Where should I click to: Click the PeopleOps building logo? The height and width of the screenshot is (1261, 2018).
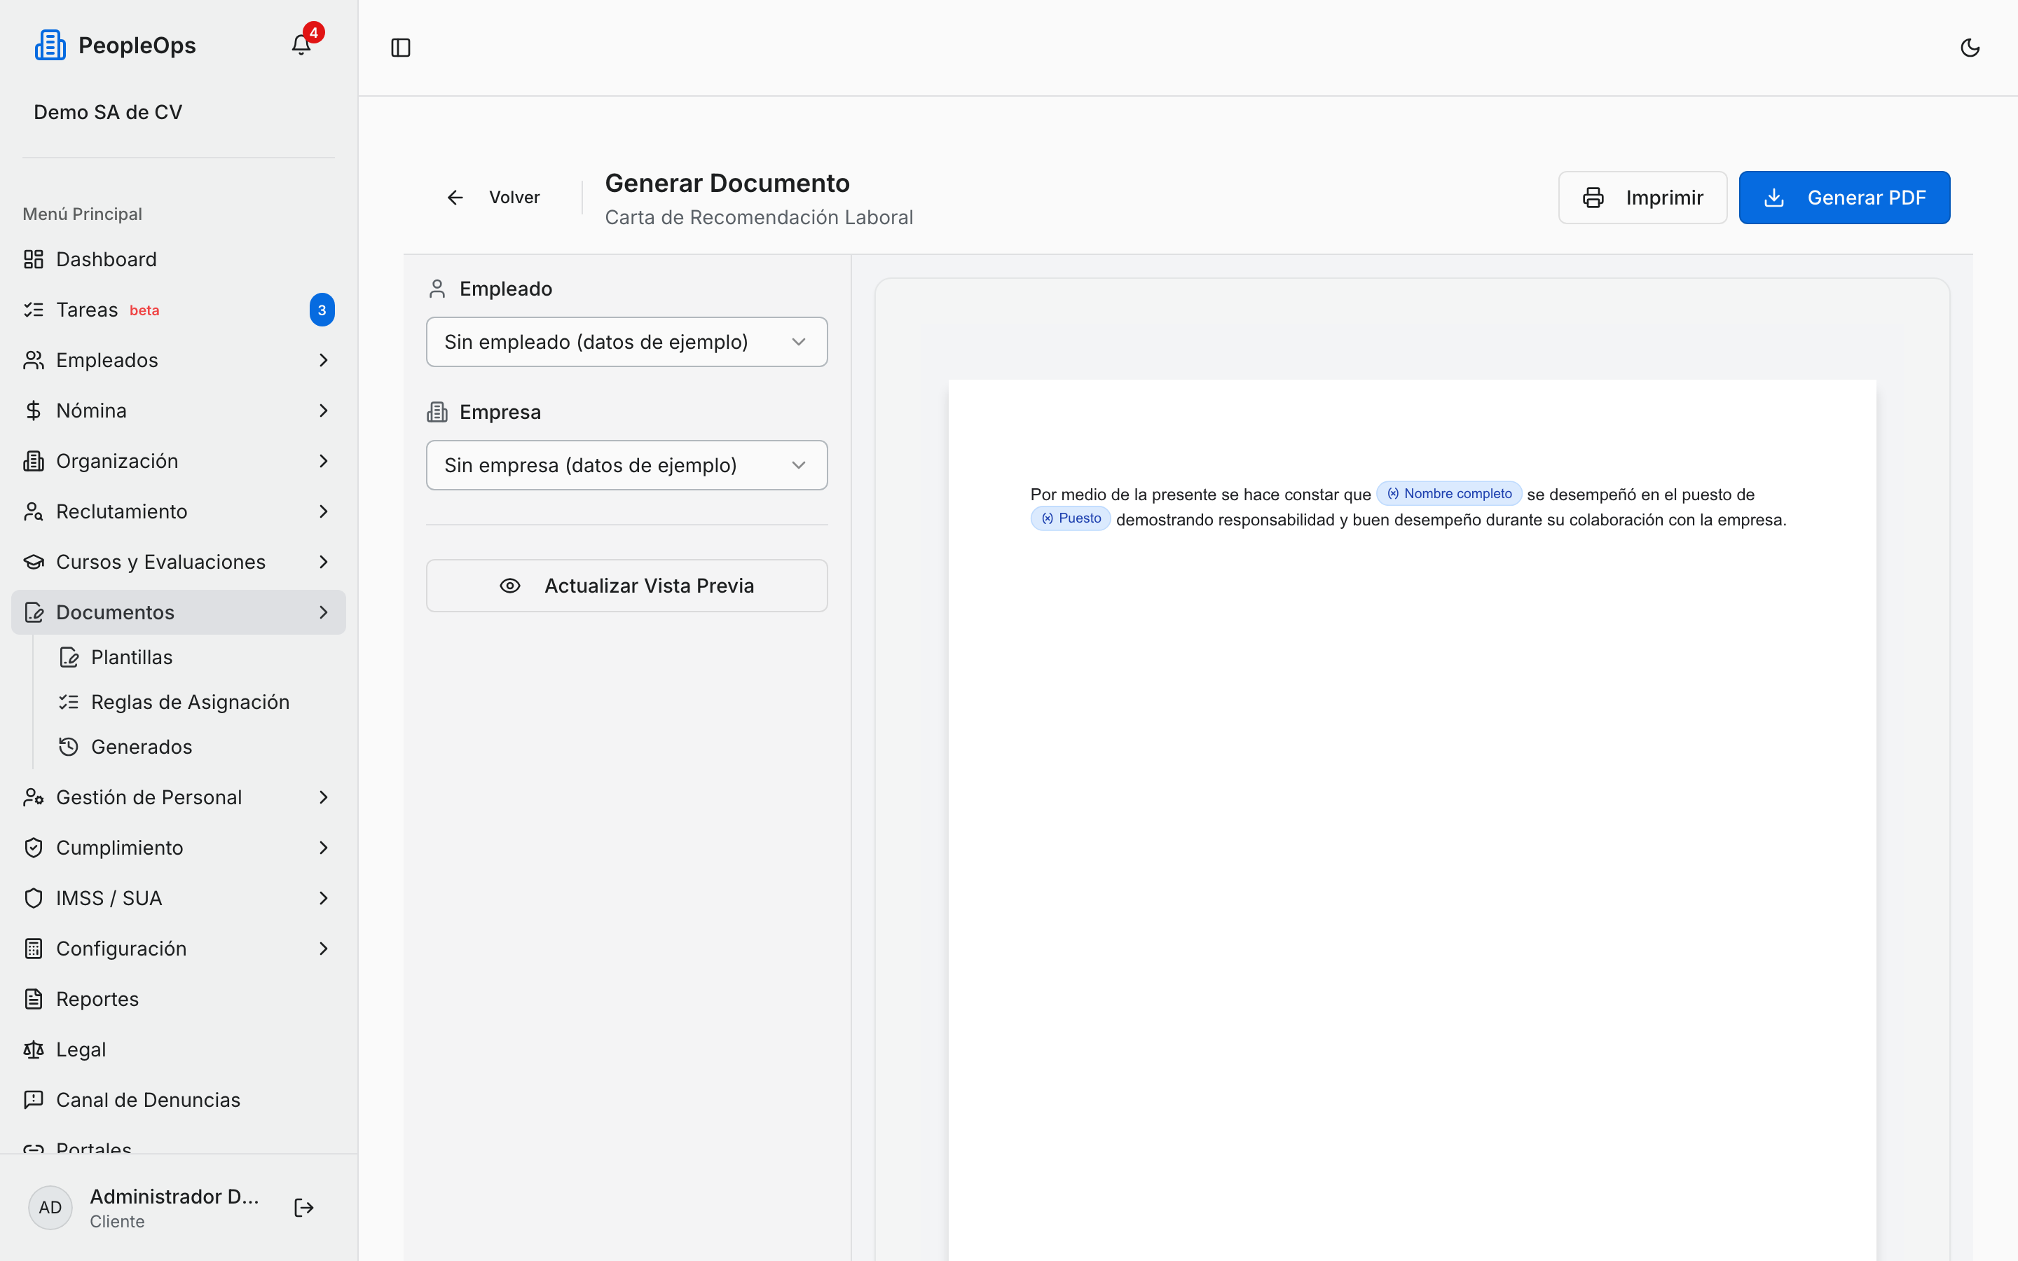pyautogui.click(x=50, y=45)
